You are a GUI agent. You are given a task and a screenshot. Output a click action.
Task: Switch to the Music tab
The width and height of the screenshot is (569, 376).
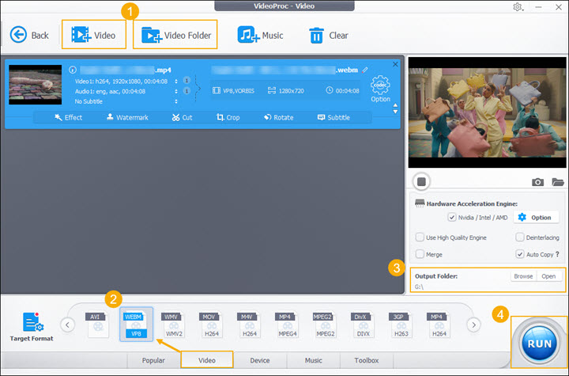click(x=314, y=360)
